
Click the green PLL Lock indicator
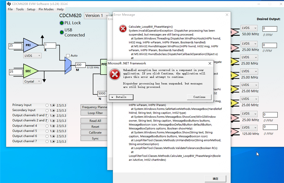click(62, 23)
